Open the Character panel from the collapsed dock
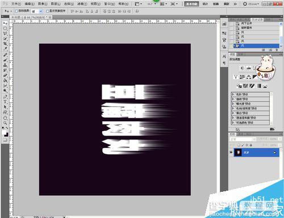The image size is (284, 218). 224,56
